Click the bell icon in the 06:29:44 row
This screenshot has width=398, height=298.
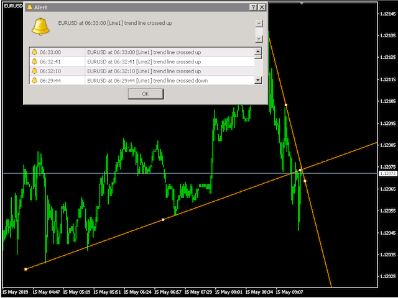[35, 81]
